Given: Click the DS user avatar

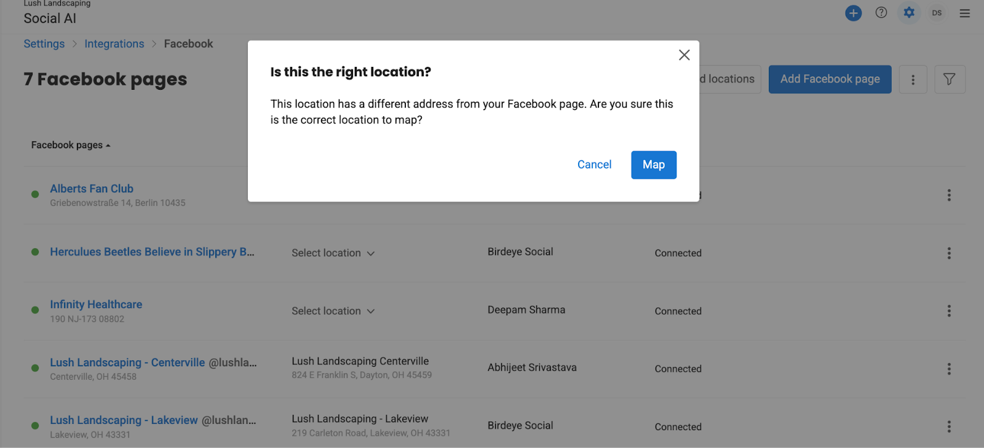Looking at the screenshot, I should click(937, 13).
